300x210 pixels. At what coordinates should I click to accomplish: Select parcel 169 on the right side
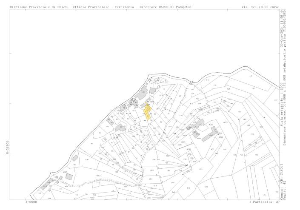(256, 155)
